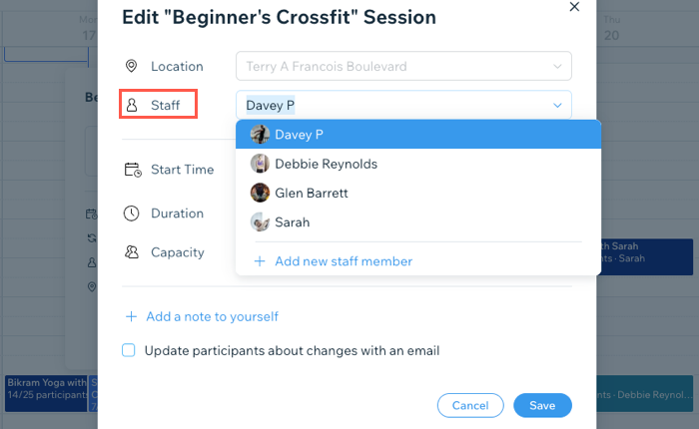Open the Add a note to yourself link
The height and width of the screenshot is (429, 699).
212,316
